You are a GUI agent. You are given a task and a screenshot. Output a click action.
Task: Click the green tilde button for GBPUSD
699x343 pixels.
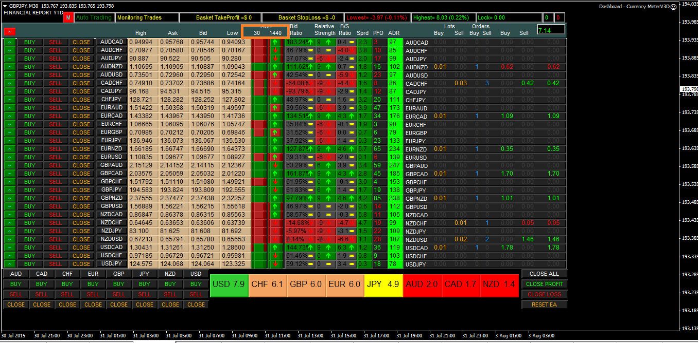10,206
